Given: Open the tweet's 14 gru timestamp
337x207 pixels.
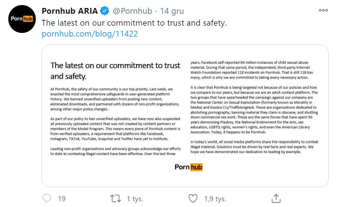Looking at the screenshot, I should tap(172, 11).
